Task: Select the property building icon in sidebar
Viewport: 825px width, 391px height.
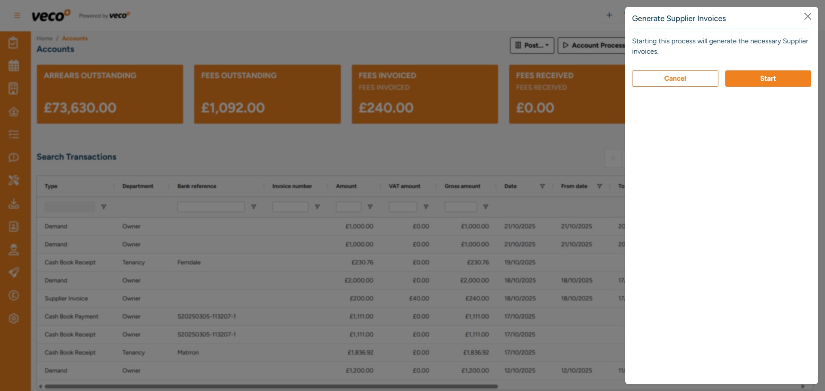Action: pyautogui.click(x=14, y=88)
